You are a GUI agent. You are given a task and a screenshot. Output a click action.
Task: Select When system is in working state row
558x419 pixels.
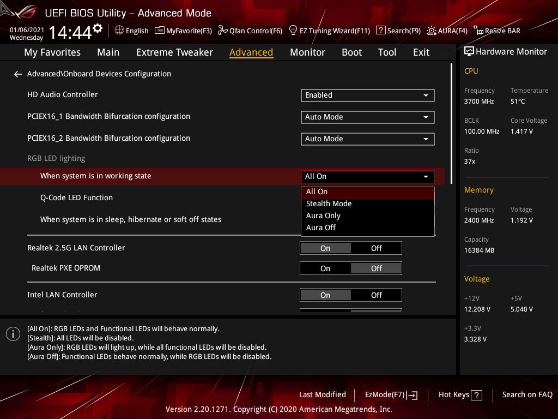pyautogui.click(x=222, y=177)
